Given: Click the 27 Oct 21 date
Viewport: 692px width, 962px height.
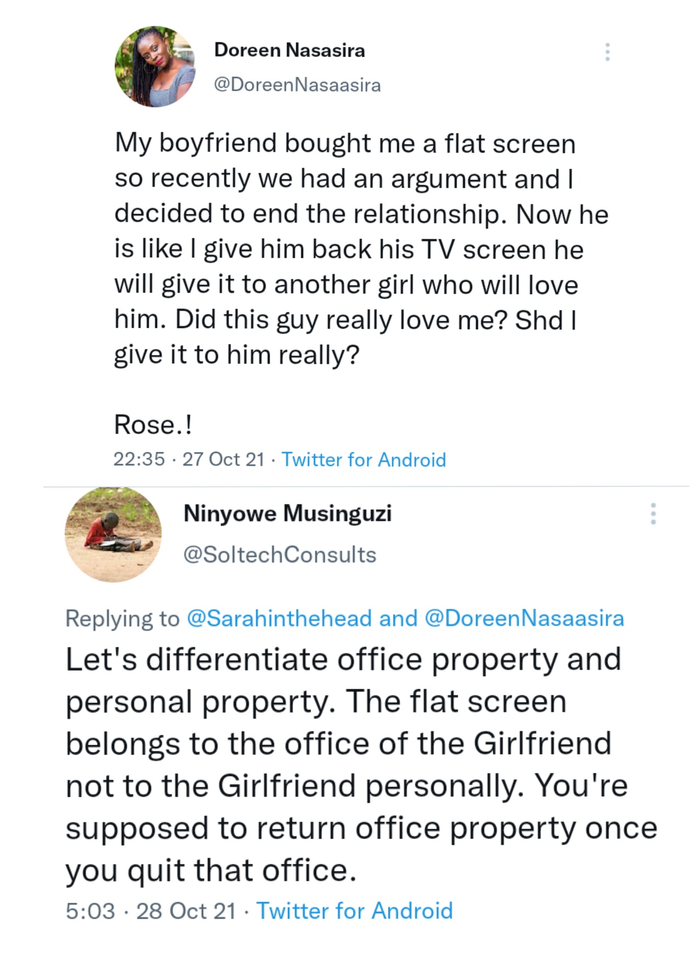Looking at the screenshot, I should click(223, 459).
